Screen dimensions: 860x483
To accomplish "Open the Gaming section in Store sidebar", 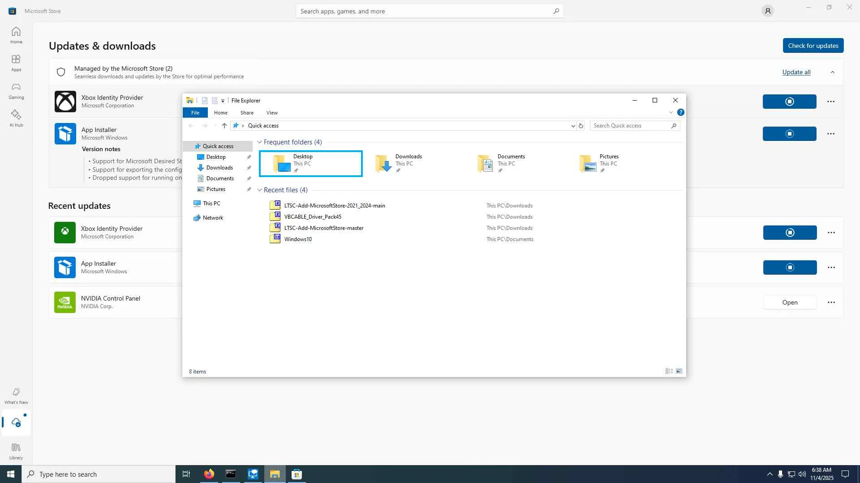I will click(x=16, y=91).
